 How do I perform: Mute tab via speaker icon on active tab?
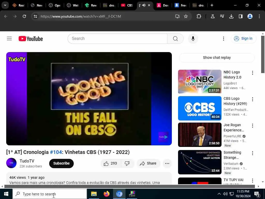(144, 5)
